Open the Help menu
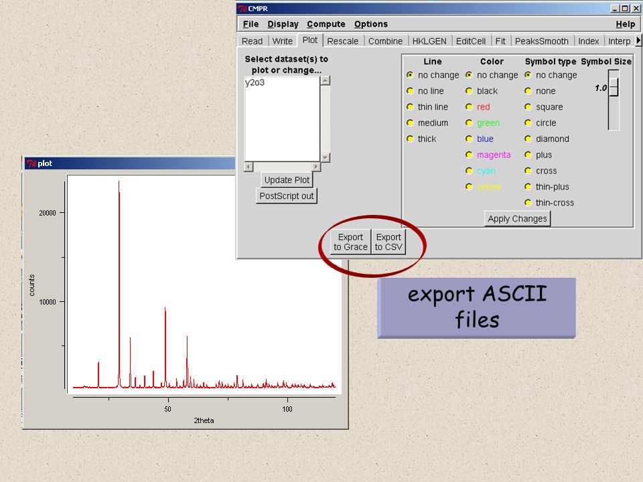Viewport: 643px width, 482px height. pyautogui.click(x=626, y=24)
